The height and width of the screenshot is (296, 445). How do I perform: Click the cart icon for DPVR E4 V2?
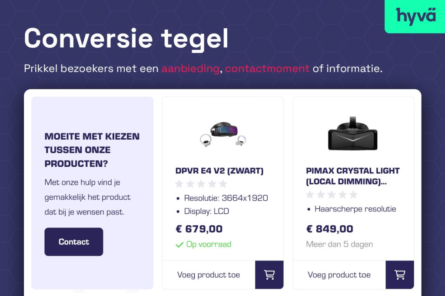click(269, 275)
